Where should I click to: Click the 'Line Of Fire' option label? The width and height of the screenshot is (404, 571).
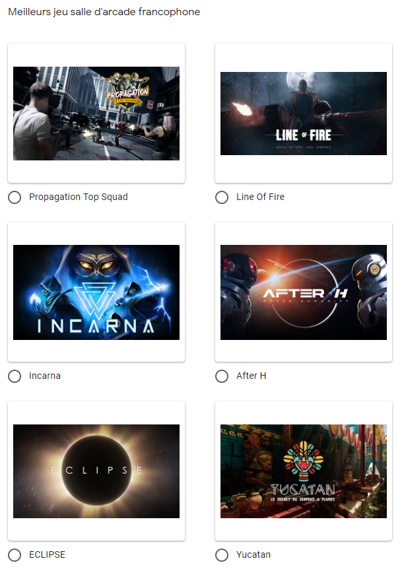pyautogui.click(x=260, y=197)
